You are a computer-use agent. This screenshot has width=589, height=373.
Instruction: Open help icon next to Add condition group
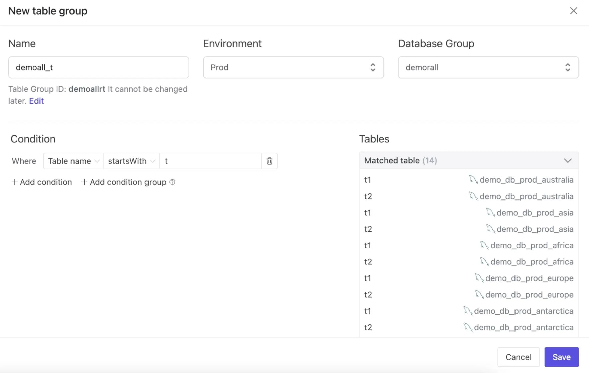(x=172, y=182)
